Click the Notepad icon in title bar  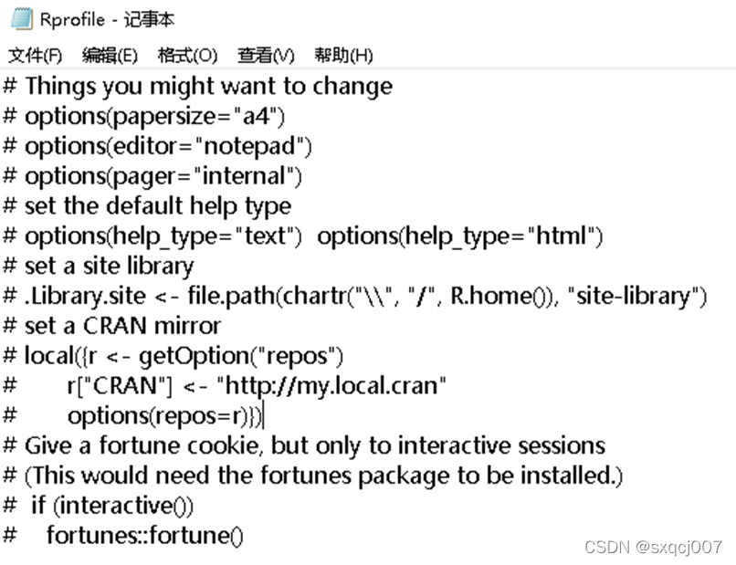21,19
